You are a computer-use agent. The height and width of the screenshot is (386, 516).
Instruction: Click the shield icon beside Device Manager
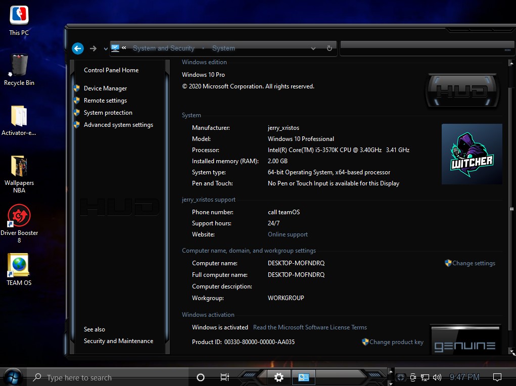(x=77, y=88)
